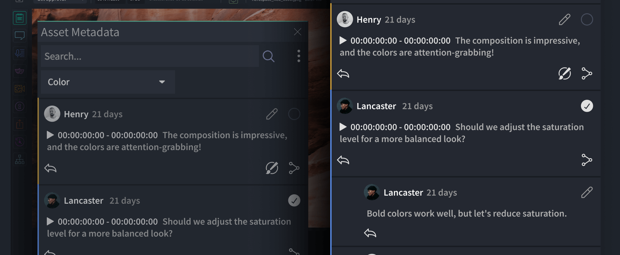Open the share/export sidebar icon
The height and width of the screenshot is (255, 620).
pyautogui.click(x=20, y=124)
